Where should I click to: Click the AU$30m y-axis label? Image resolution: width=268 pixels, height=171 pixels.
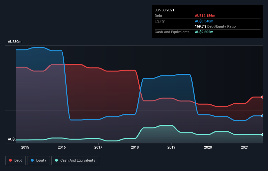(15, 42)
